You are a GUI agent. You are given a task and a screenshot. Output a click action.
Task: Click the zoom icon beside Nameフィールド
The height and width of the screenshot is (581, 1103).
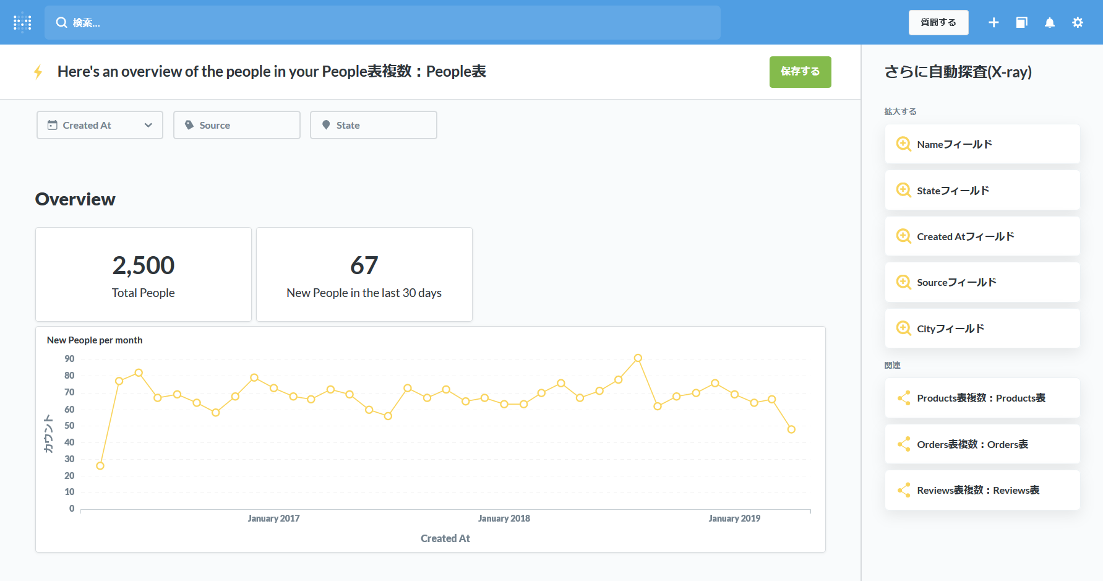coord(903,144)
